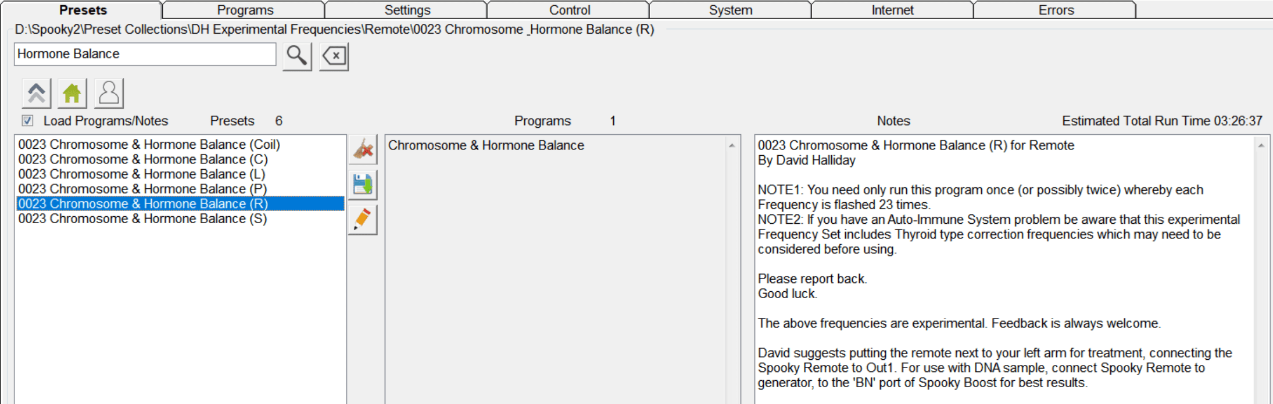Image resolution: width=1273 pixels, height=404 pixels.
Task: Click the Notes panel scrollbar up arrow
Action: click(1261, 145)
